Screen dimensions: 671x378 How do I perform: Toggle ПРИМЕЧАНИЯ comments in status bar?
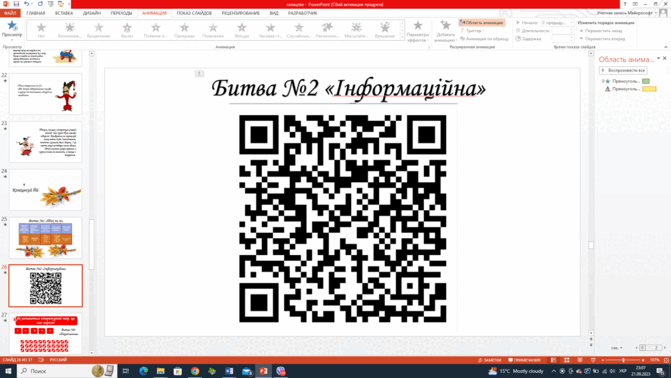pos(524,360)
